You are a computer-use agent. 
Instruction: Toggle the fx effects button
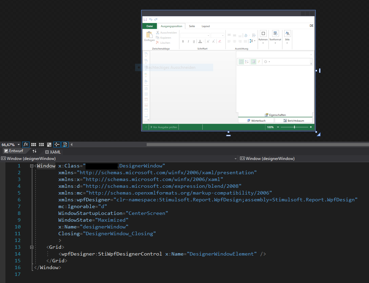(26, 144)
